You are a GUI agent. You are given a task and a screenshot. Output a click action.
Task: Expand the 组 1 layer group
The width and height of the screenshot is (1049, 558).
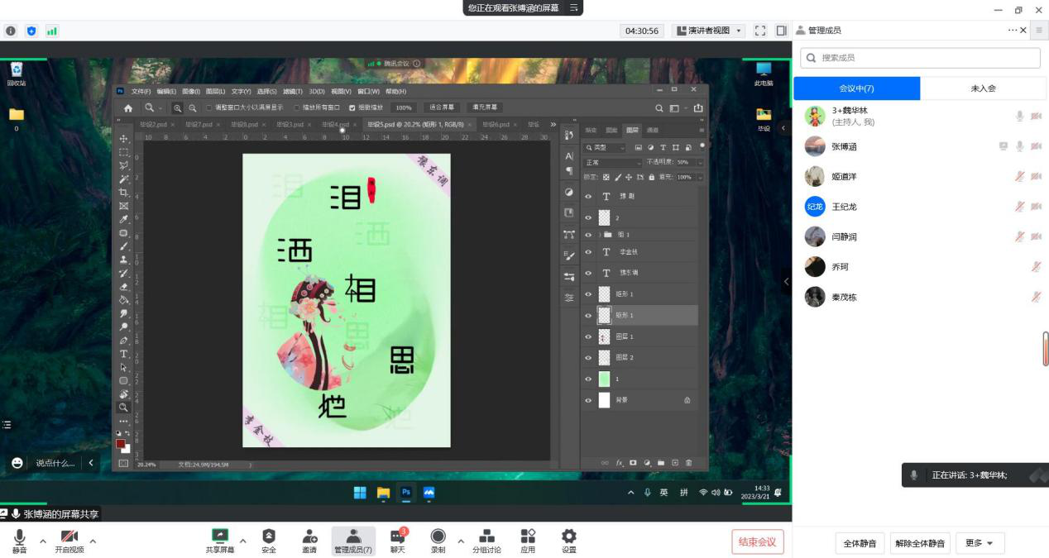pyautogui.click(x=599, y=235)
